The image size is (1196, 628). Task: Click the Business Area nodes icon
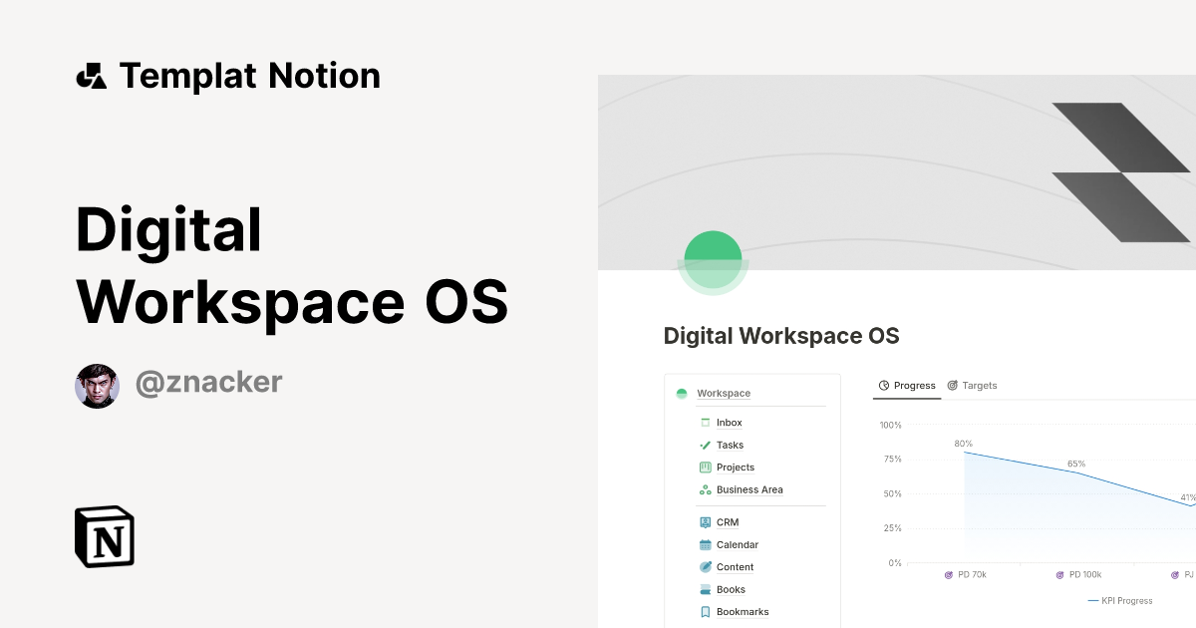point(705,489)
